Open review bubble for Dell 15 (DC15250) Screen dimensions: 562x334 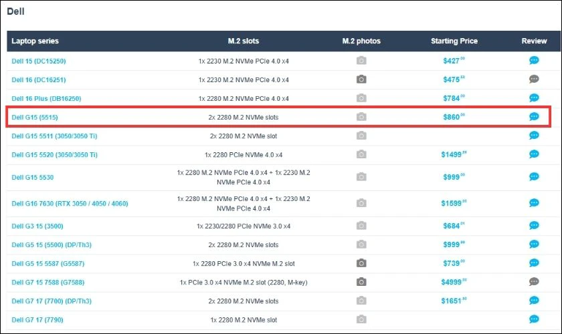pos(534,61)
